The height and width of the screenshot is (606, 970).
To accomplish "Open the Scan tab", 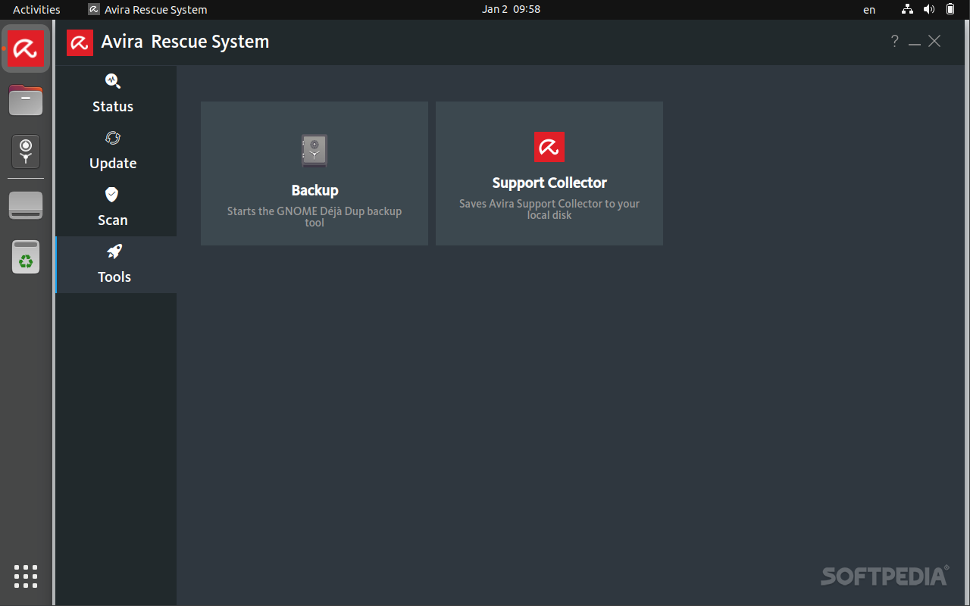I will pos(116,208).
